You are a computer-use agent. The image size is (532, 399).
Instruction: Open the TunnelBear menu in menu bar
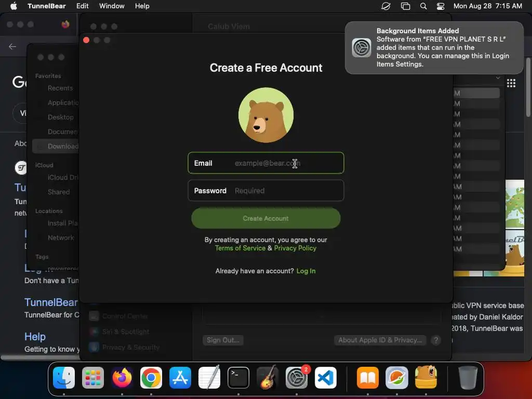pyautogui.click(x=46, y=6)
